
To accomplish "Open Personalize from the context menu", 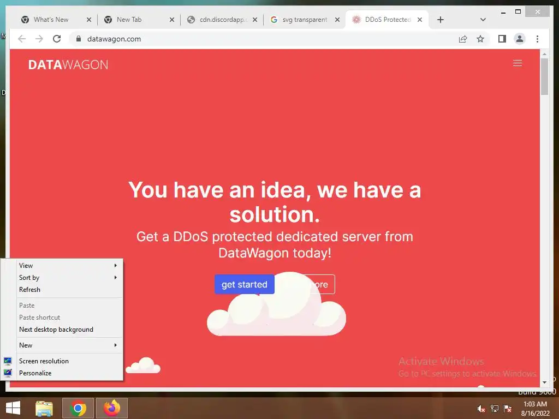I will coord(68,373).
